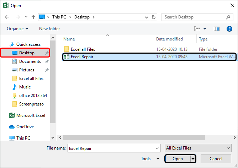Image resolution: width=238 pixels, height=168 pixels.
Task: Click date 15-04-2020 10:13 cell
Action: pos(172,49)
